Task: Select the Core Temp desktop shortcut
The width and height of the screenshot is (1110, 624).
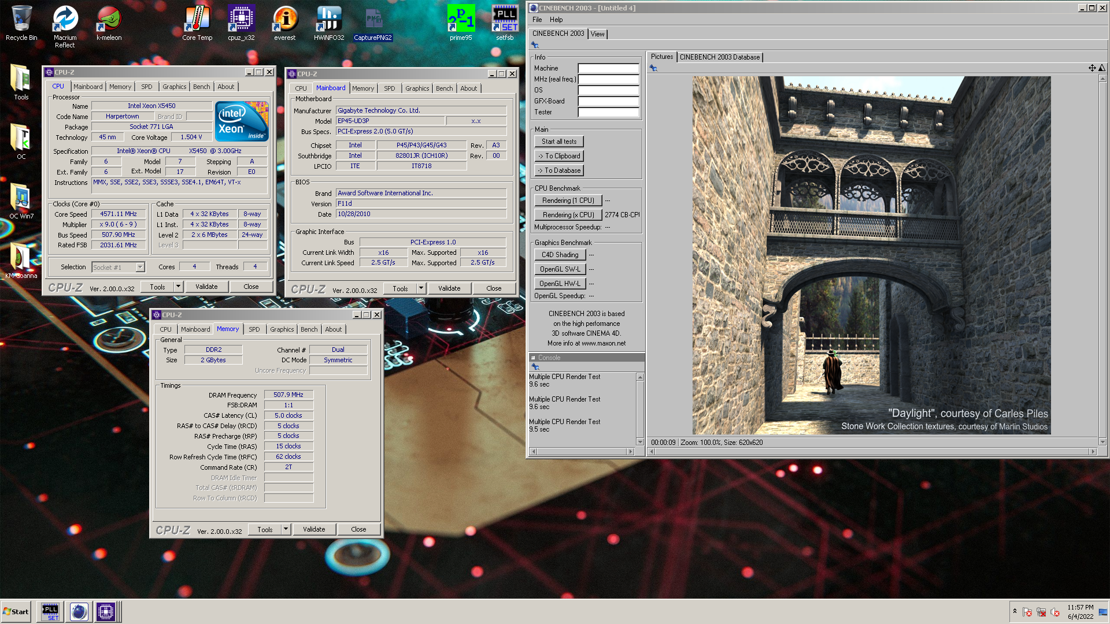Action: pyautogui.click(x=197, y=23)
